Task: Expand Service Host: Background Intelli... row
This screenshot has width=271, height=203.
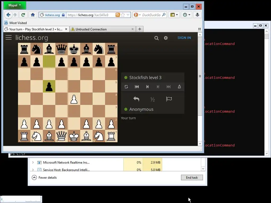Action: click(x=33, y=170)
